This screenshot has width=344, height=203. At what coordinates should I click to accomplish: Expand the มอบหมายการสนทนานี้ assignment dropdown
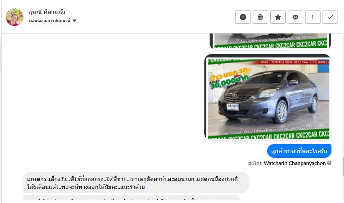[x=53, y=21]
